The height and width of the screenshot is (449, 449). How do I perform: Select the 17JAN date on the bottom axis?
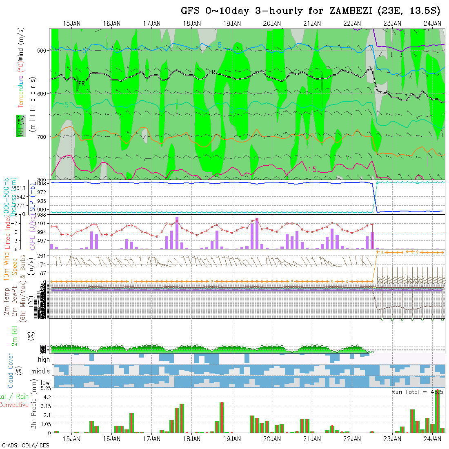(152, 439)
